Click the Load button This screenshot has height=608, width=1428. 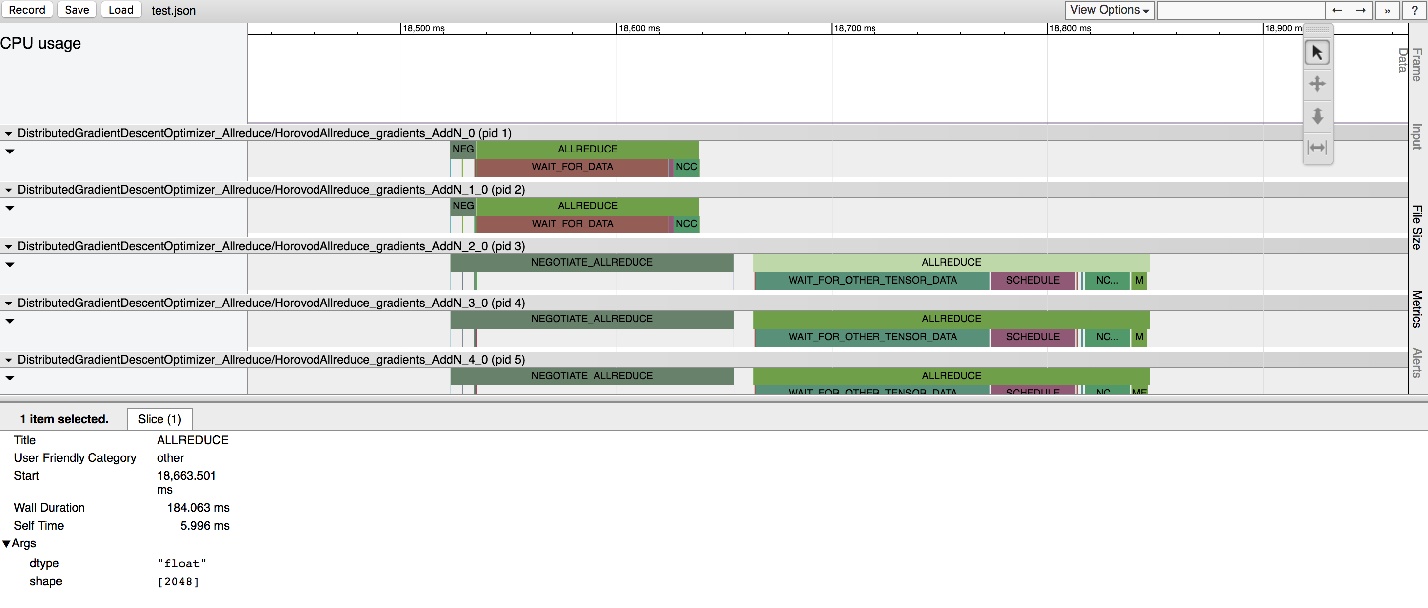point(120,10)
